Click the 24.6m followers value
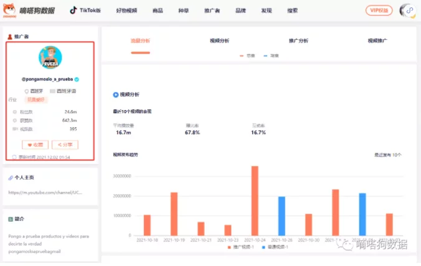 pyautogui.click(x=70, y=112)
